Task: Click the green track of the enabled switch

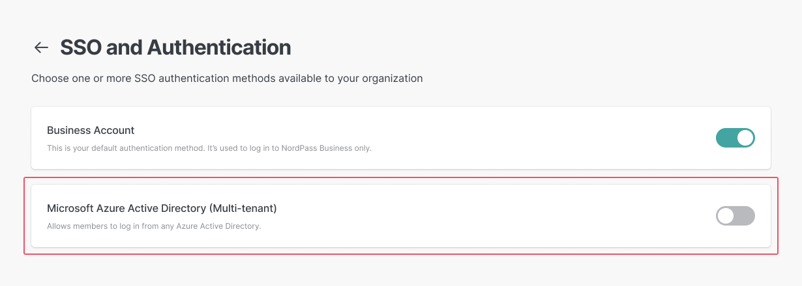Action: [725, 138]
